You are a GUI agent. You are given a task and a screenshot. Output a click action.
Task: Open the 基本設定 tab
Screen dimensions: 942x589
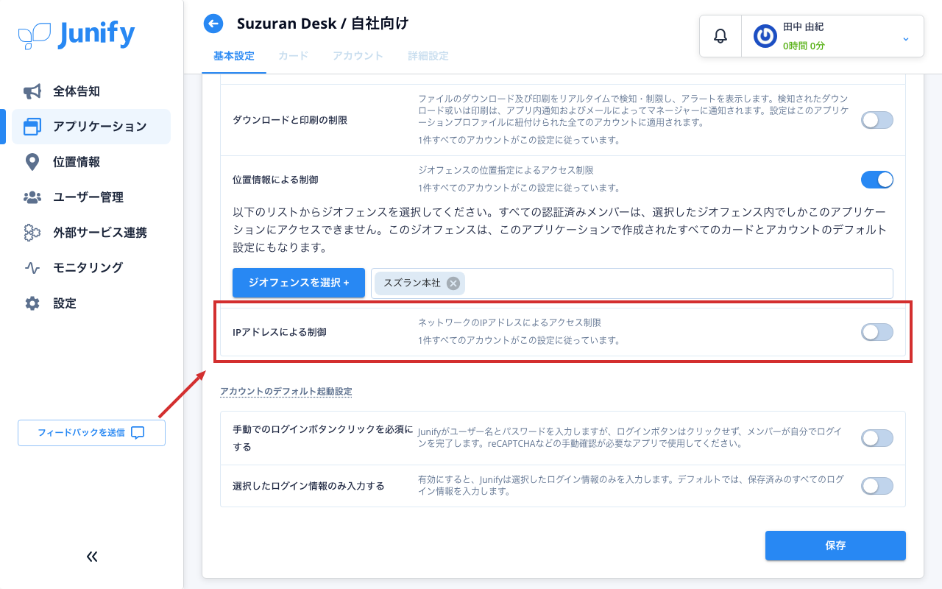[234, 56]
